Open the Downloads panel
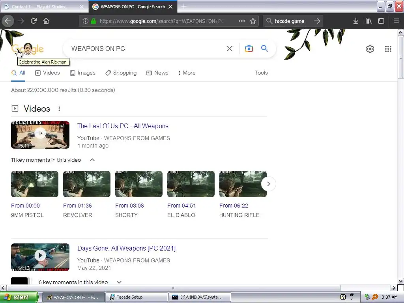404x303 pixels. 356,21
